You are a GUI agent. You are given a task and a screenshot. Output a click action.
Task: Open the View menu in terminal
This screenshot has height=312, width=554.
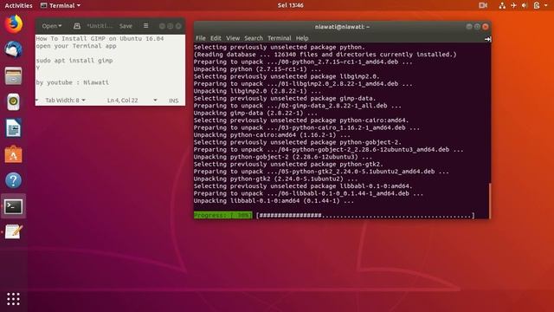pyautogui.click(x=233, y=38)
